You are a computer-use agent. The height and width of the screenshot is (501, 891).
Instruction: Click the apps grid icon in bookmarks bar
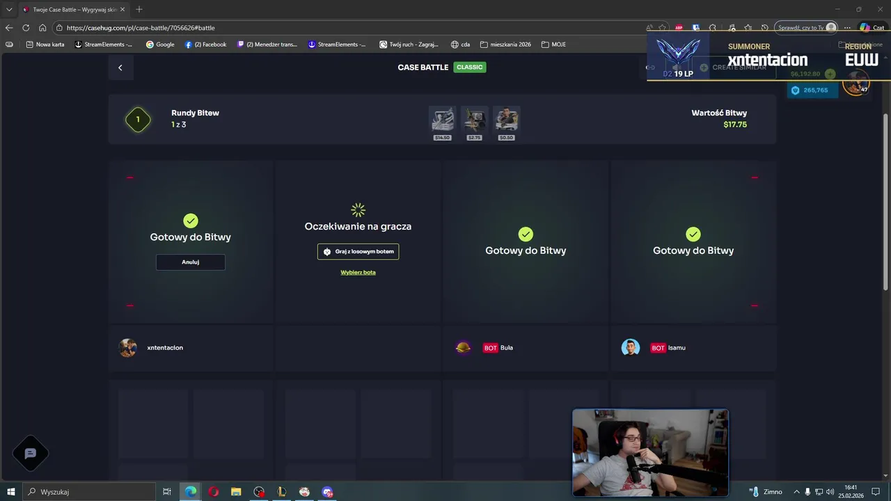point(9,45)
